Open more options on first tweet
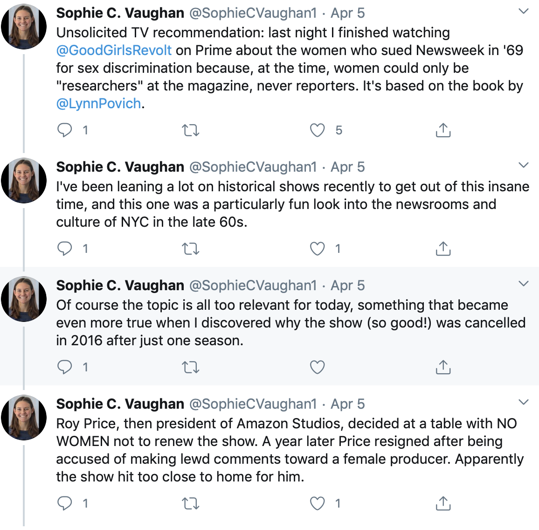539x530 pixels. tap(524, 12)
